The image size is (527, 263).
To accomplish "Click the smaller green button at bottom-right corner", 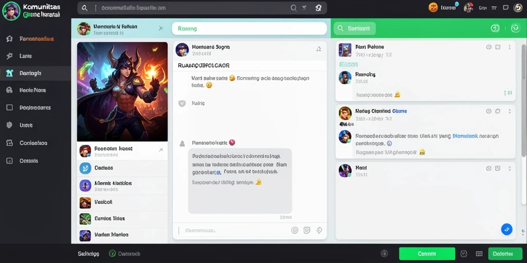I will tap(505, 254).
